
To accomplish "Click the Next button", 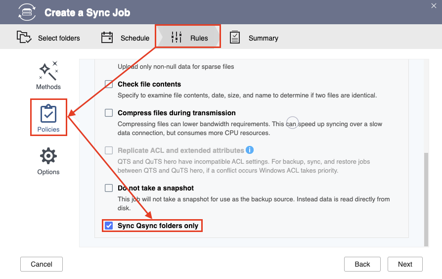I will [405, 264].
